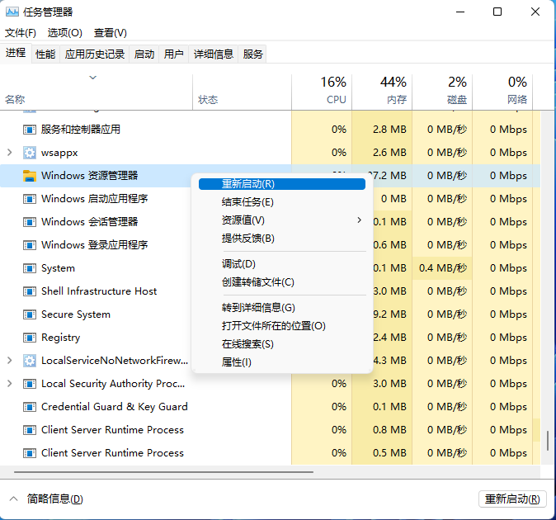Click the LocalServiceNoNetworkFirewall gear icon
Viewport: 556px width, 520px height.
[x=30, y=361]
